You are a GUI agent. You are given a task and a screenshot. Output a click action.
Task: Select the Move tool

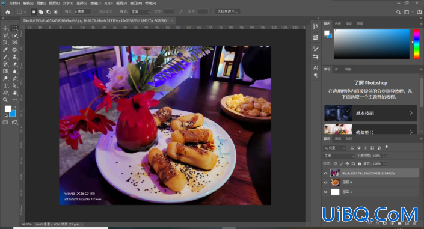pos(5,28)
